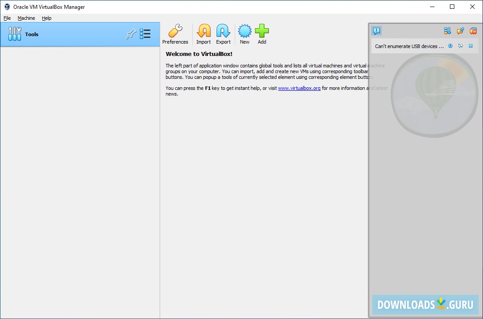Viewport: 483px width, 319px height.
Task: Click the help icon on the USB error
Action: [x=449, y=45]
